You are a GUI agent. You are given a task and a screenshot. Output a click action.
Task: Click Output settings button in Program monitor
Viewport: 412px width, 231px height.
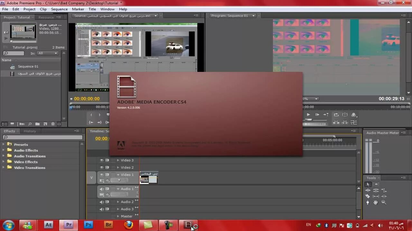[x=354, y=115]
